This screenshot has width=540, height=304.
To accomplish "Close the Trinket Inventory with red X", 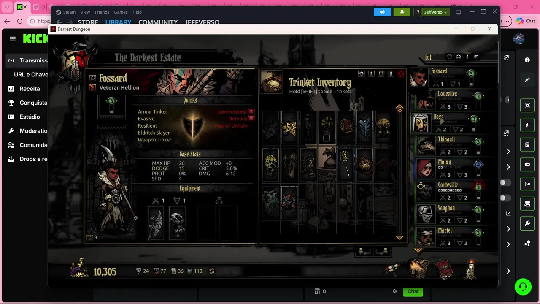I will pyautogui.click(x=401, y=74).
